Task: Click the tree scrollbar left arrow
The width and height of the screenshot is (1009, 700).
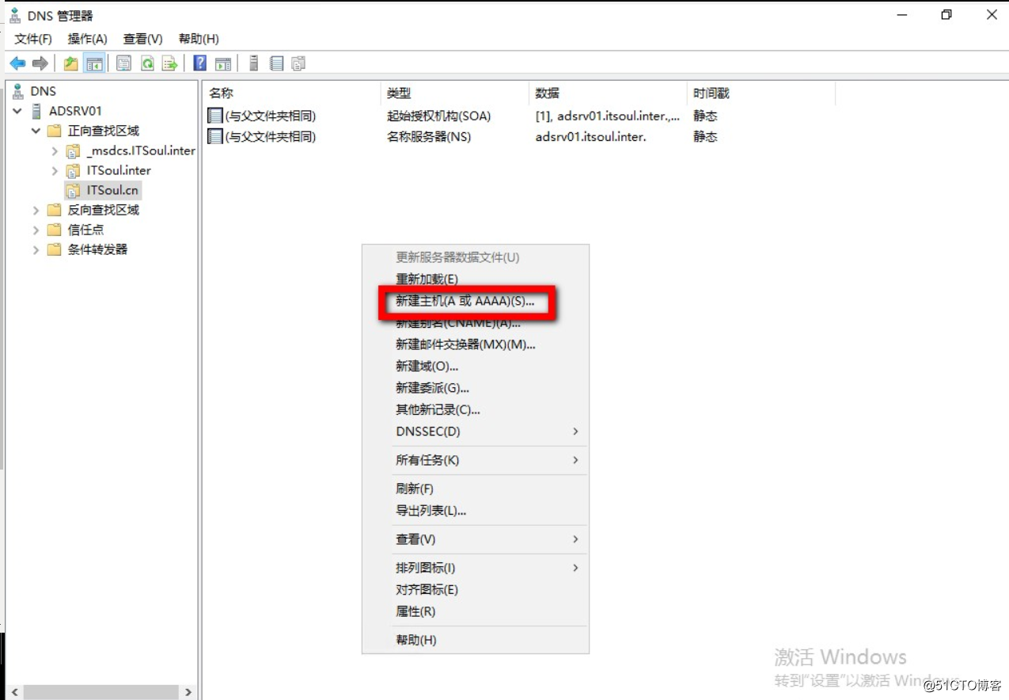Action: (13, 692)
